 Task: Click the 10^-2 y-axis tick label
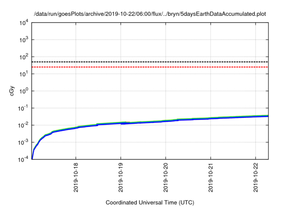pyautogui.click(x=23, y=125)
